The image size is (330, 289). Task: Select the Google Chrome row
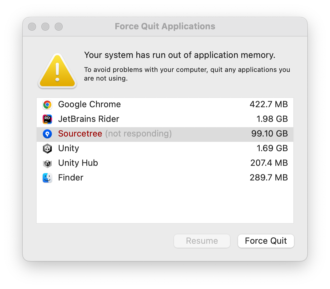pos(165,105)
